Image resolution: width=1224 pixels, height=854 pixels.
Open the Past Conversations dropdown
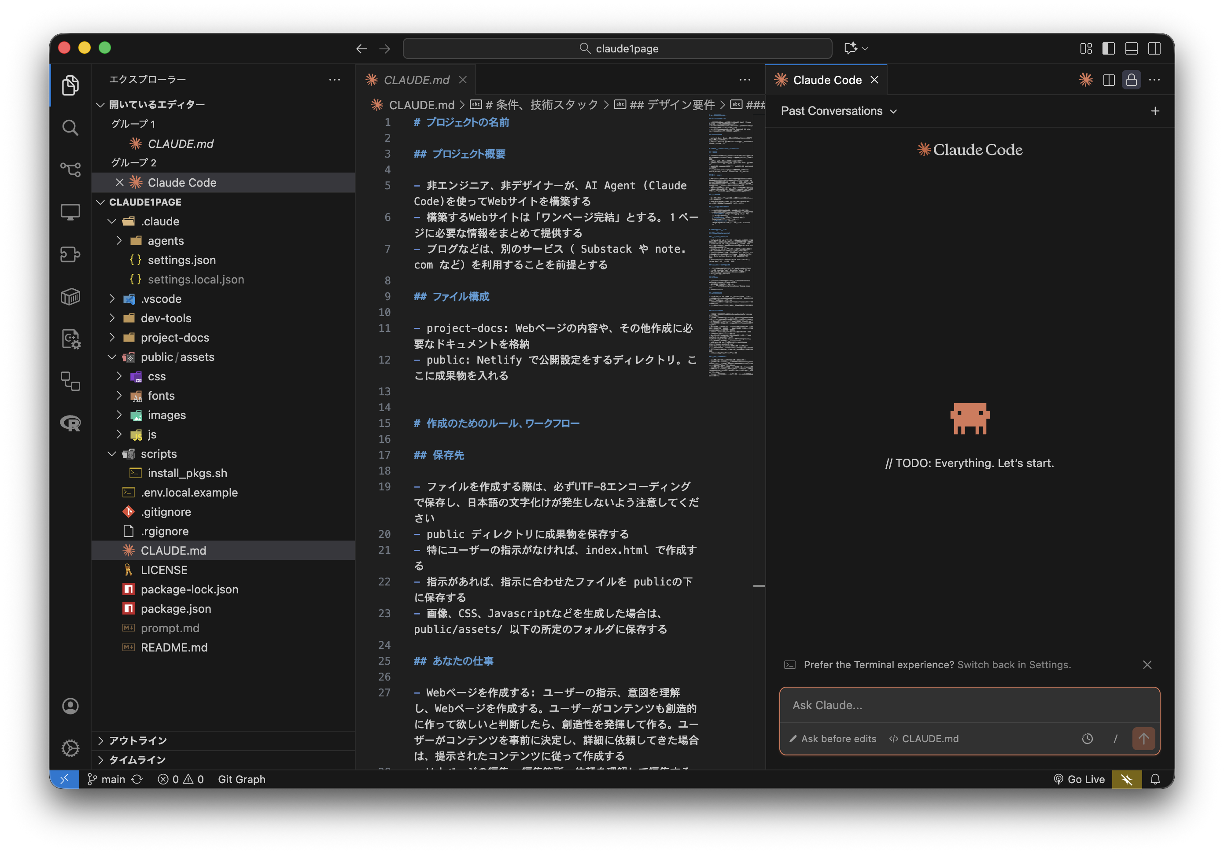click(x=837, y=111)
